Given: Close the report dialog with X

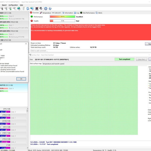Looking at the screenshot, I should pyautogui.click(x=26, y=44).
